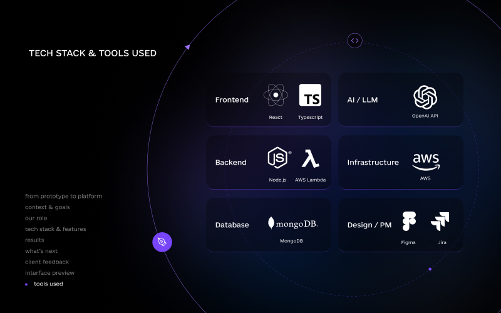Click the Figma logo

(x=409, y=221)
